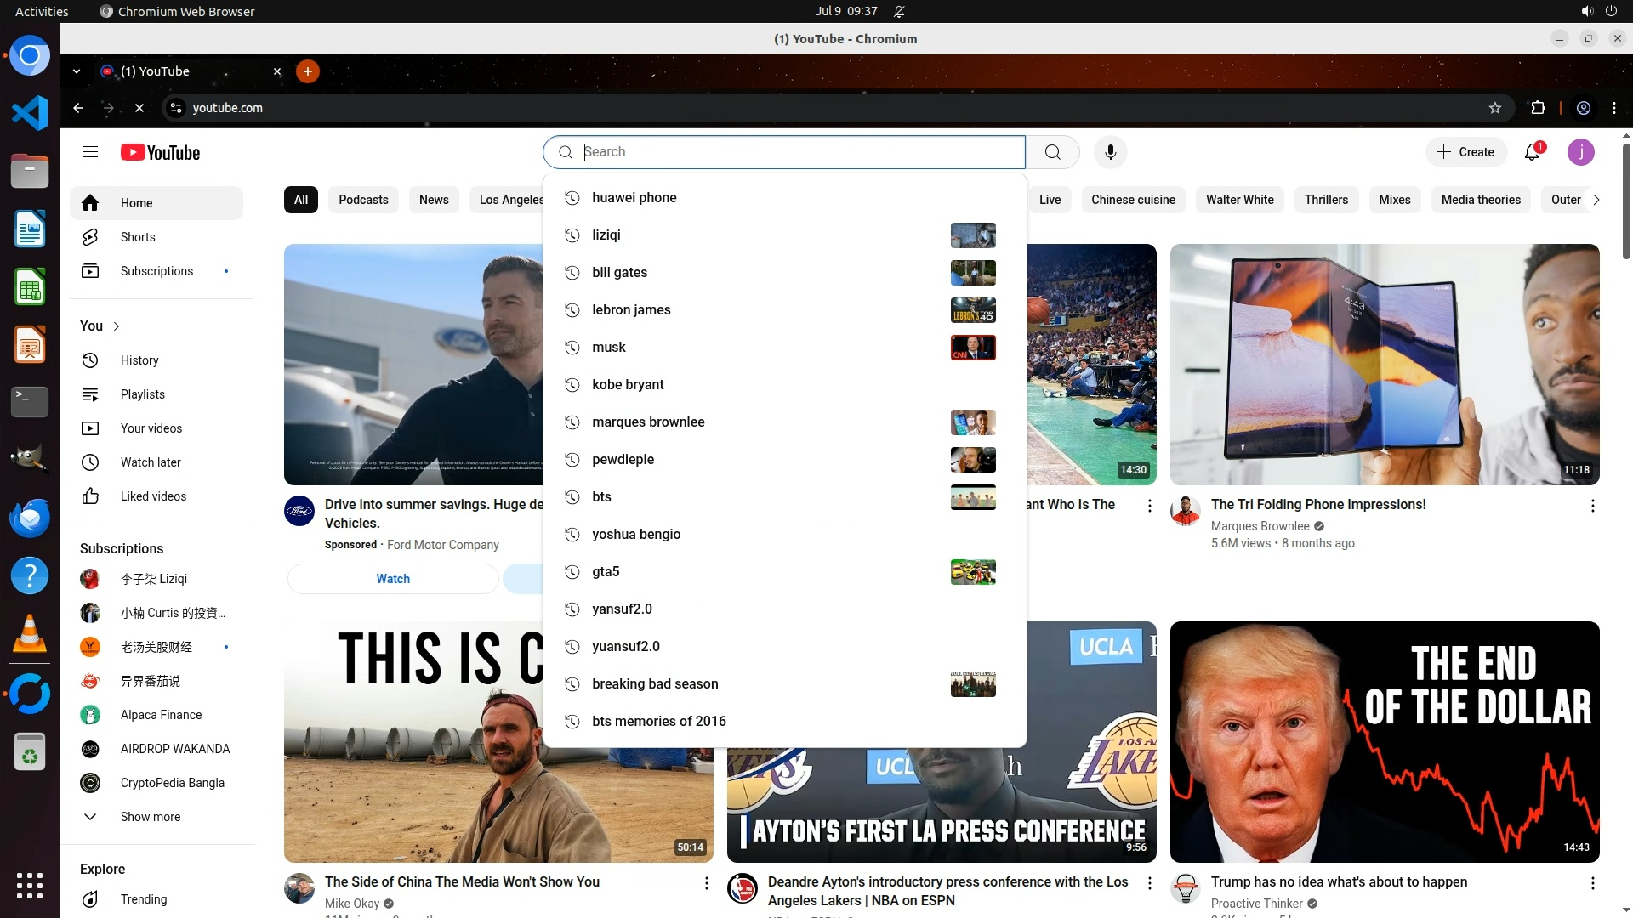Screen dimensions: 1633x918
Task: Open The Tri Folding Phone video thumbnail
Action: 1384,365
